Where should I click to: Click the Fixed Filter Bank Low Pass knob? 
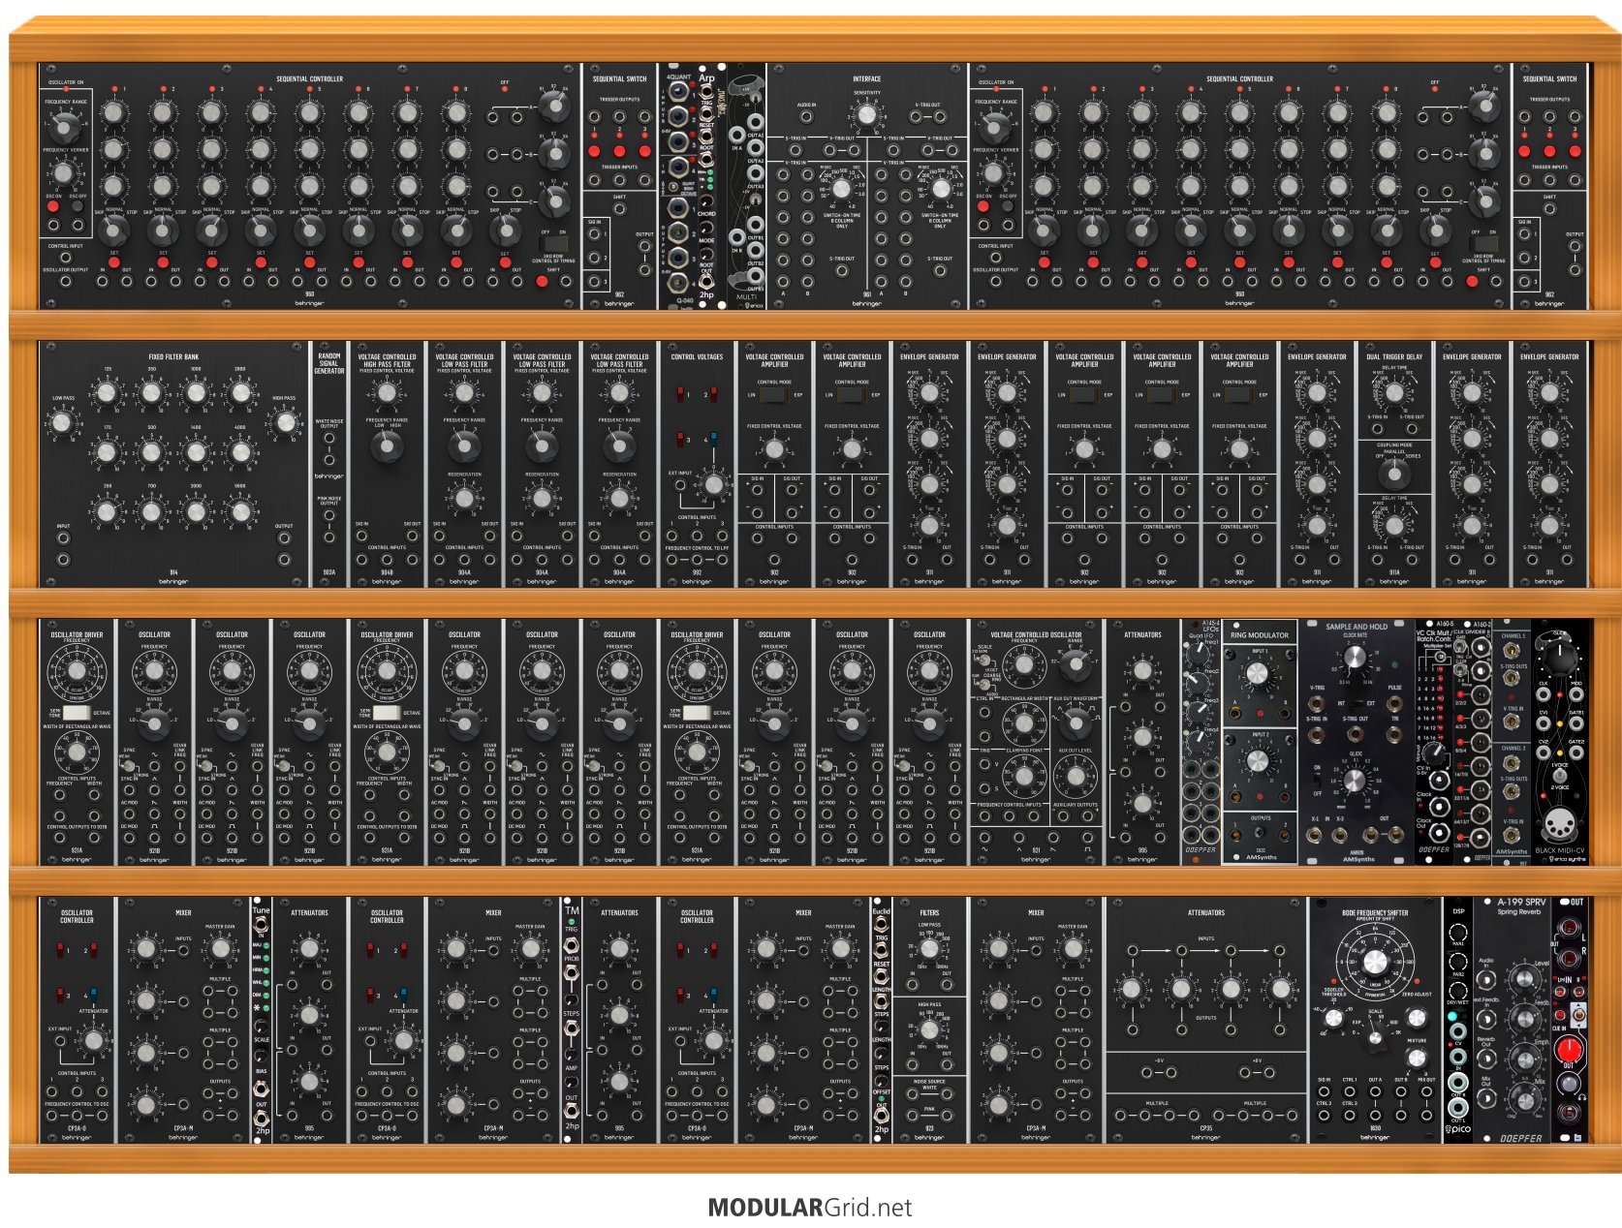click(61, 423)
